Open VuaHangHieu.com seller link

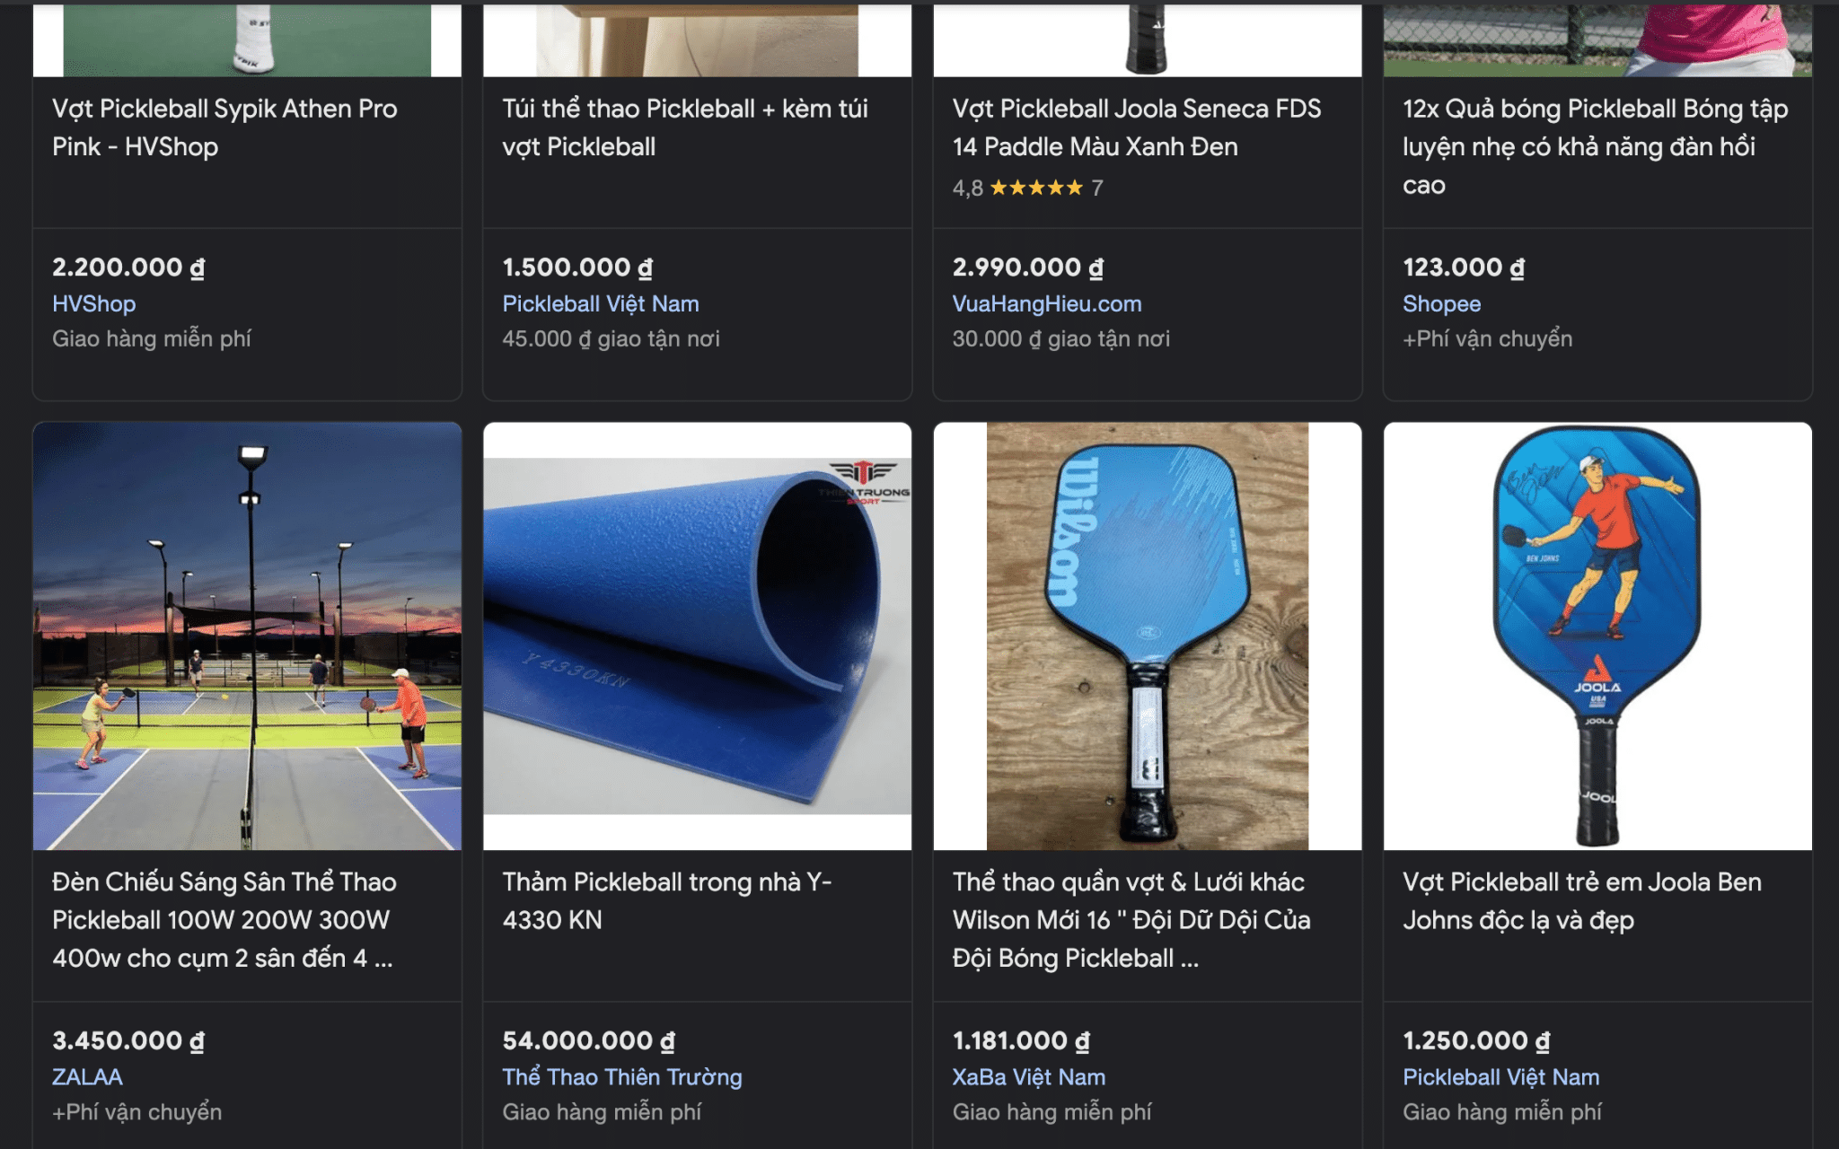pos(1046,303)
